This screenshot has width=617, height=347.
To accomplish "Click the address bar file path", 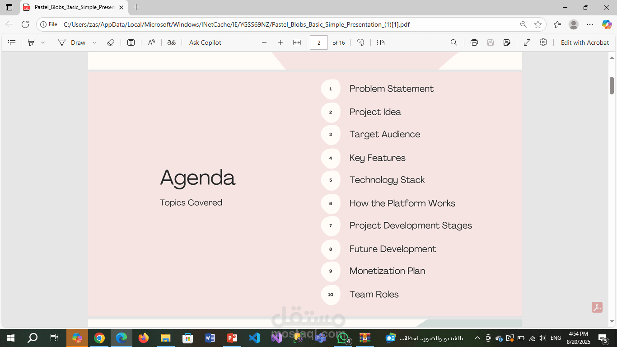I will [237, 24].
